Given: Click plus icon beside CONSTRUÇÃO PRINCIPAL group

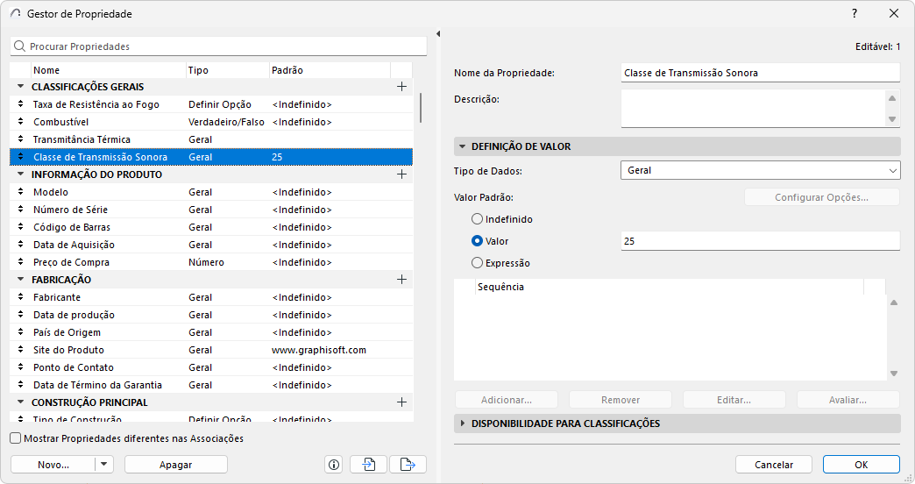Looking at the screenshot, I should pyautogui.click(x=401, y=402).
